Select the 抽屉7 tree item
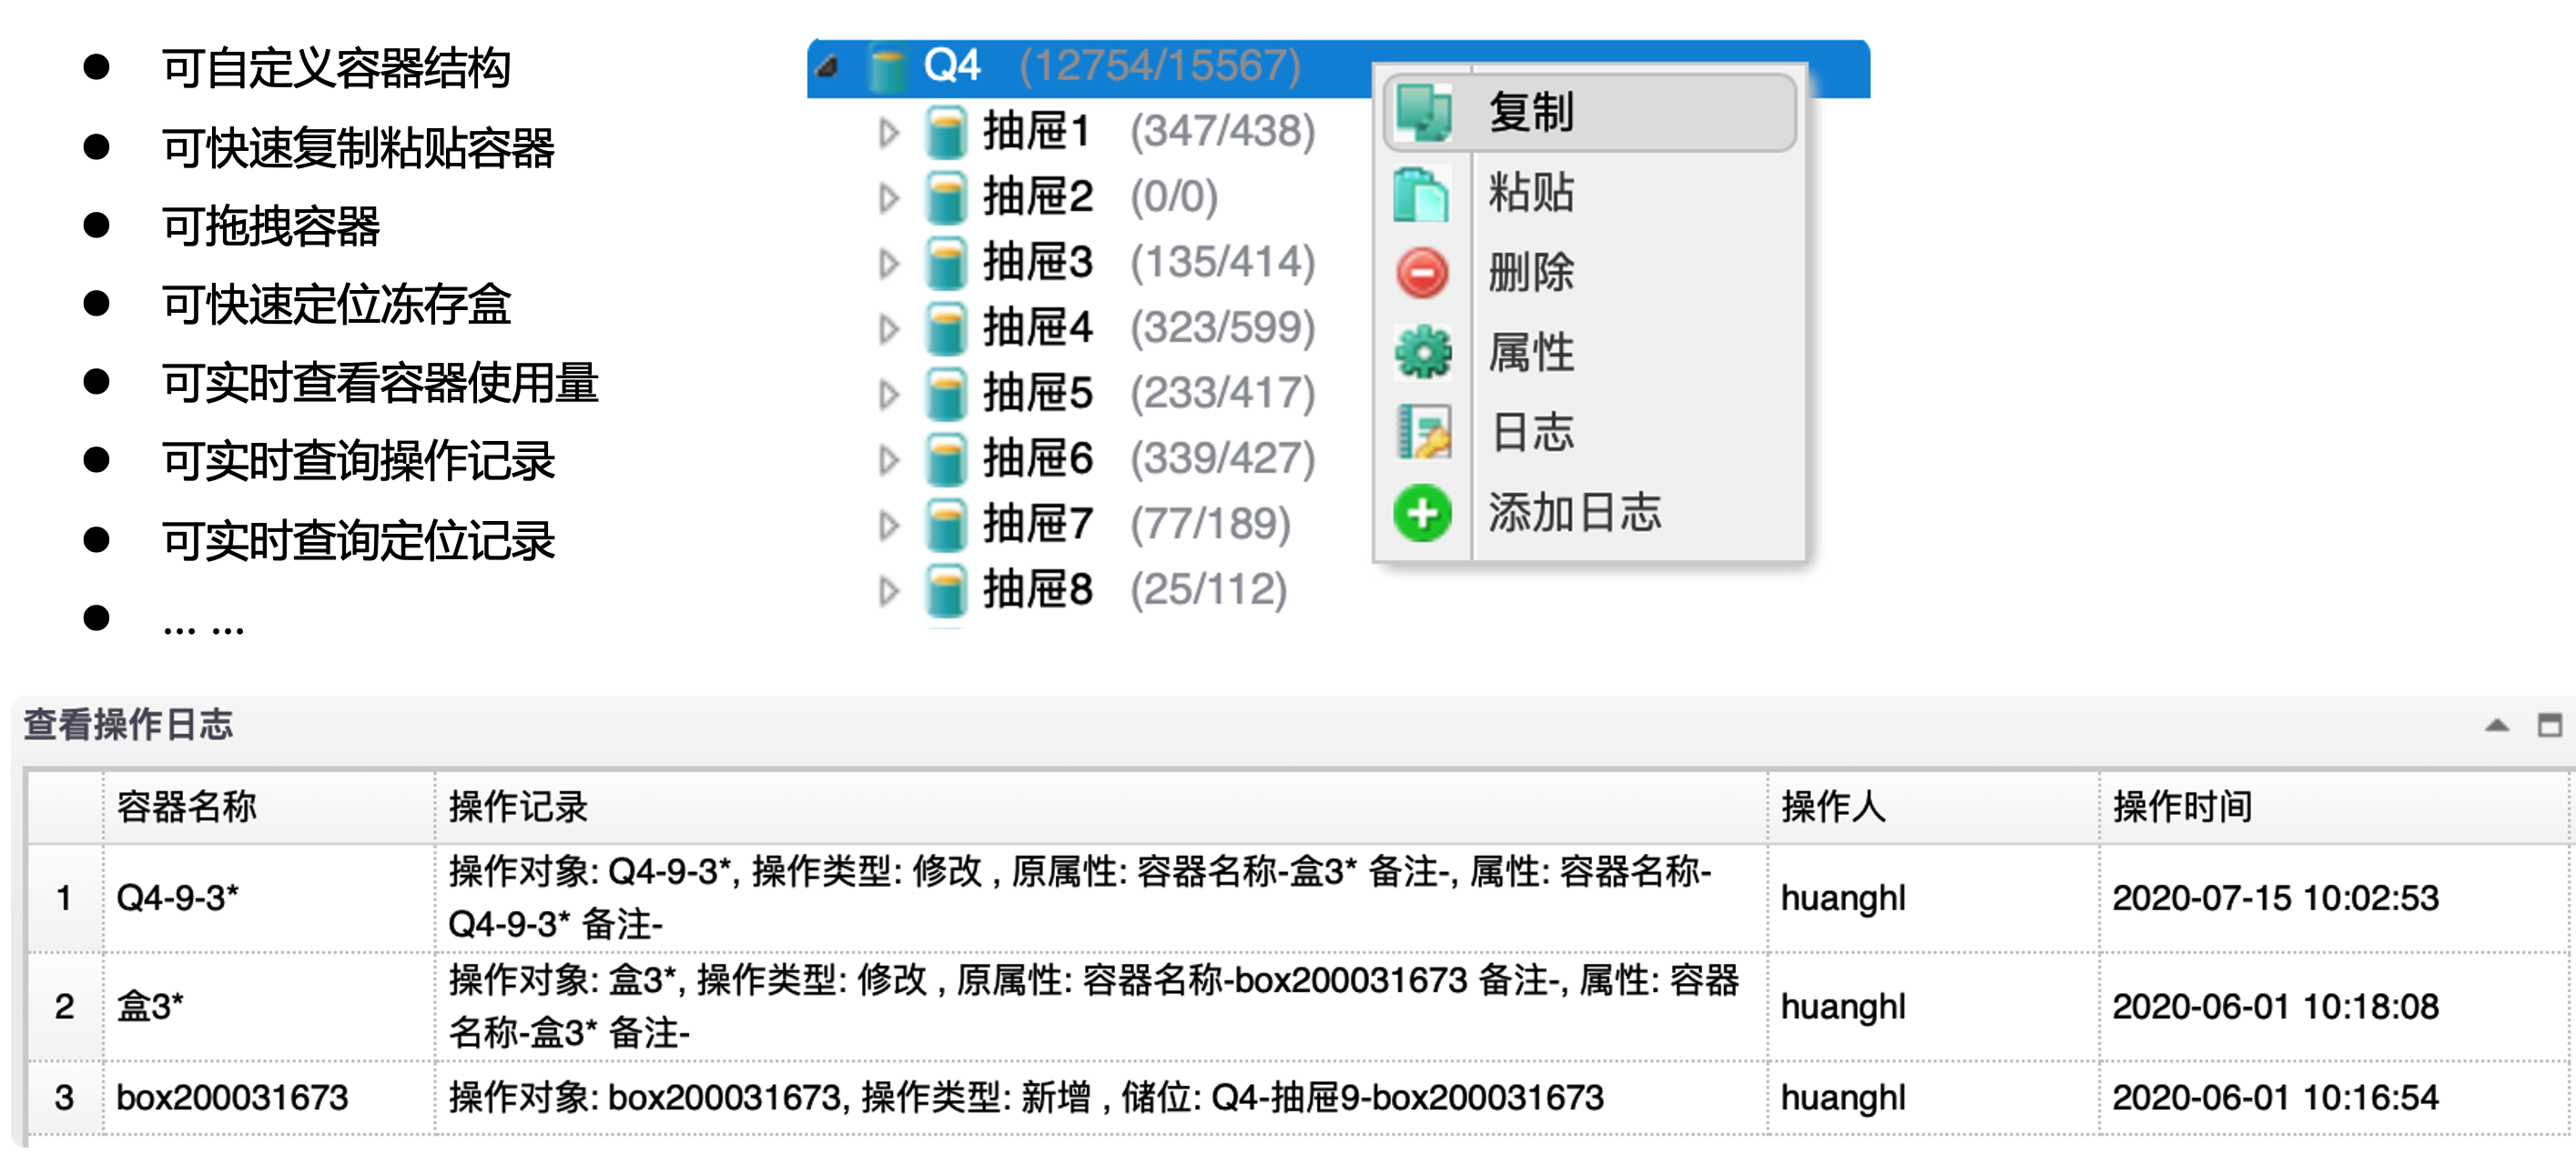The image size is (2576, 1164). point(1037,525)
